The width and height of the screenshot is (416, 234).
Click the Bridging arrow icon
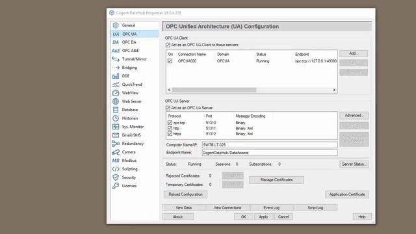click(x=116, y=68)
